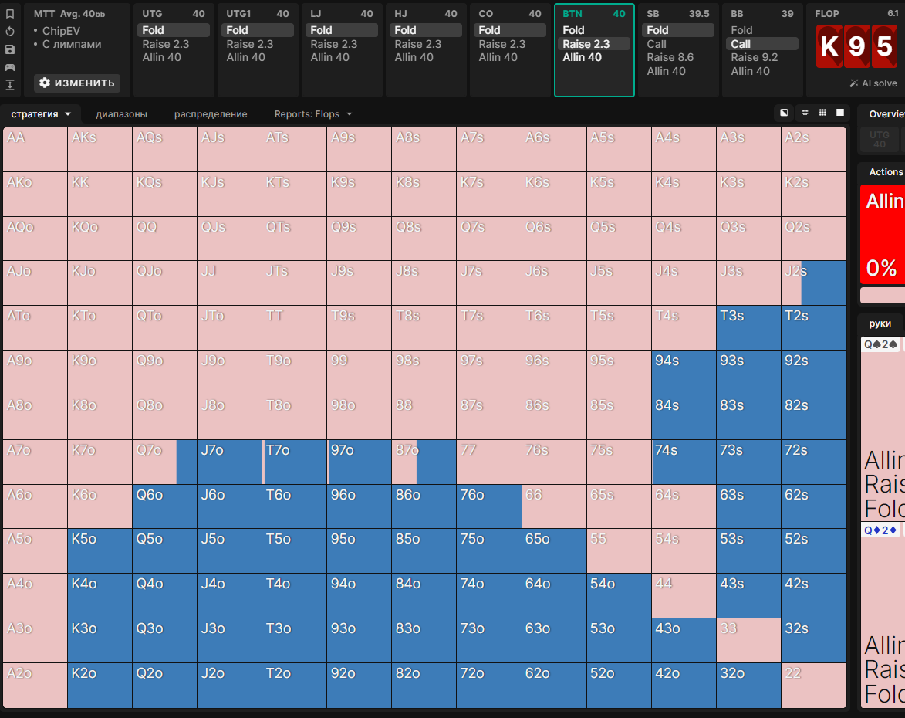Viewport: 905px width, 718px height.
Task: Click the bookmark icon in left sidebar
Action: [x=10, y=14]
